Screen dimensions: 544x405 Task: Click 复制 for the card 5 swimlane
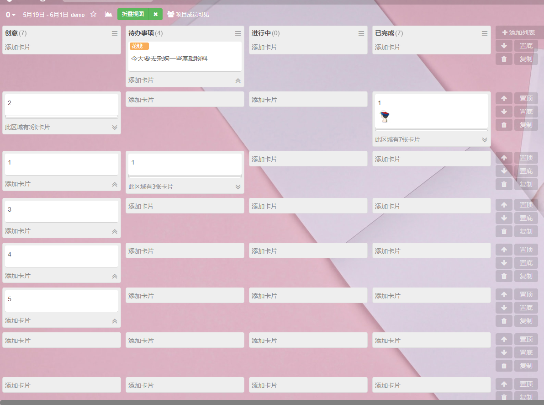tap(526, 321)
